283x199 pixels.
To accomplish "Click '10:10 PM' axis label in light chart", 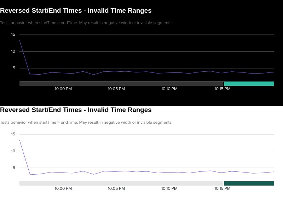I will coord(169,188).
